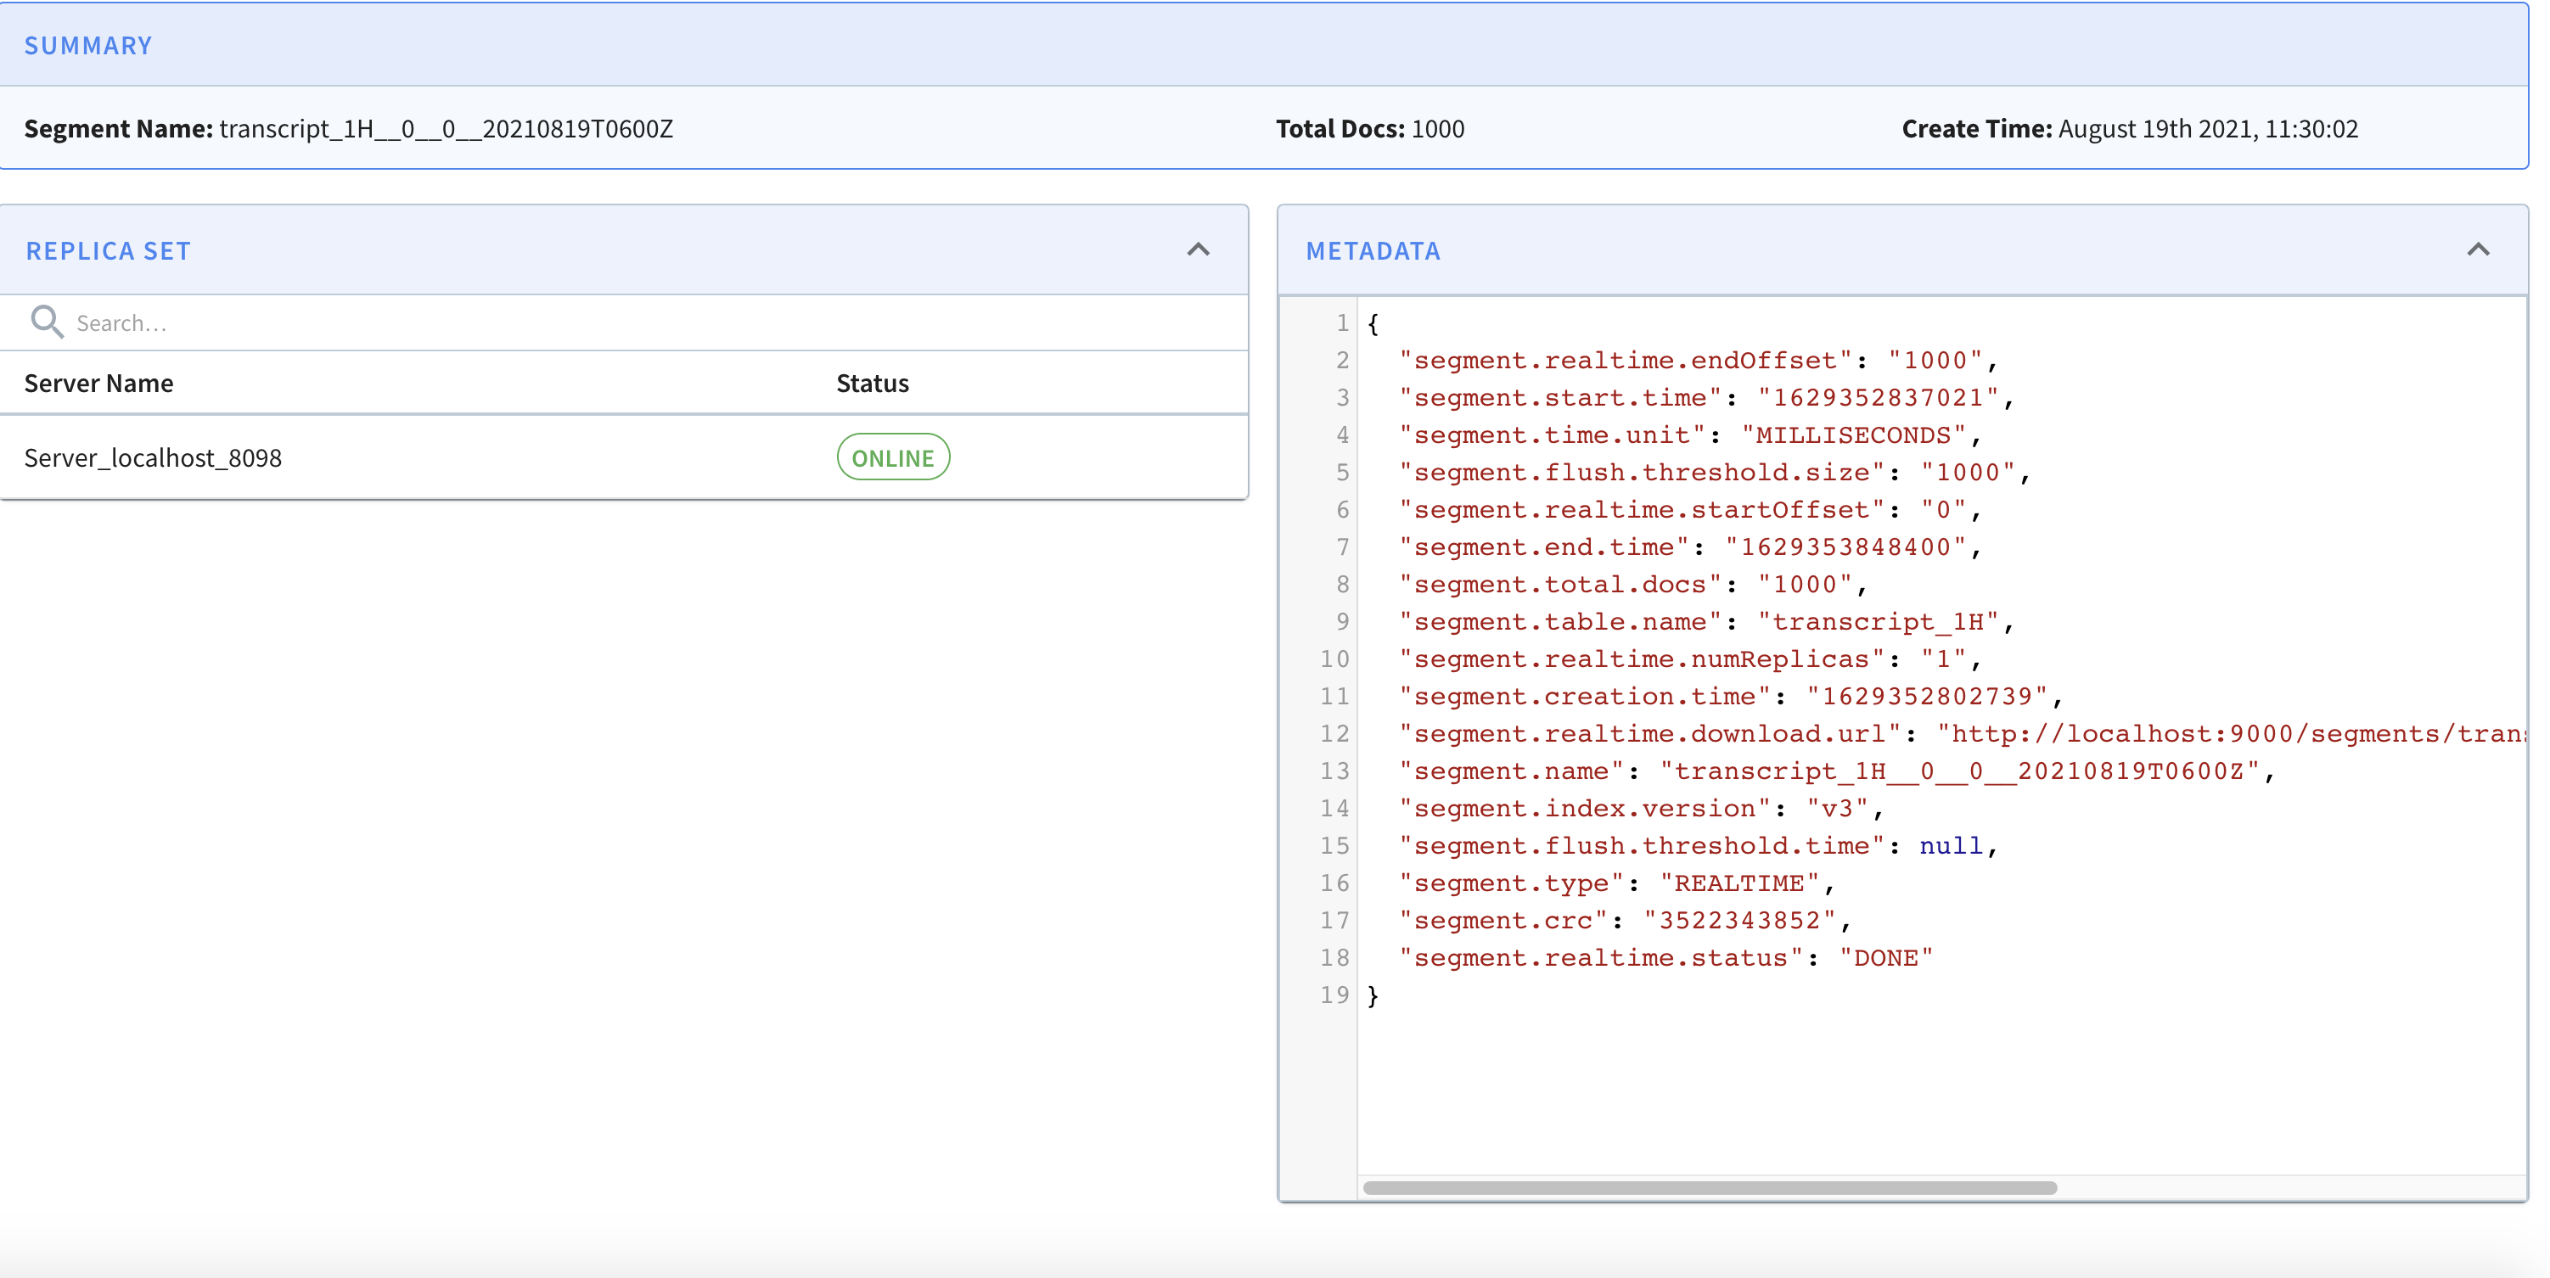
Task: Click the segment.total.docs key
Action: (1560, 585)
